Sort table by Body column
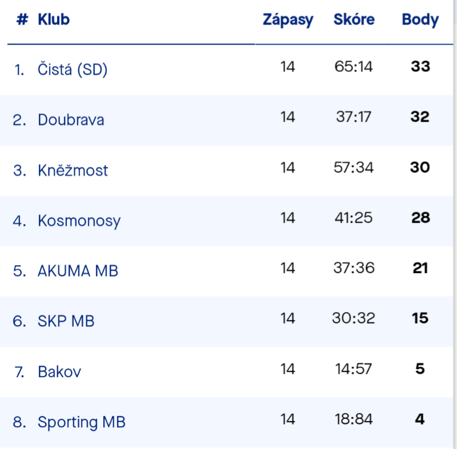This screenshot has width=457, height=449. click(x=420, y=19)
